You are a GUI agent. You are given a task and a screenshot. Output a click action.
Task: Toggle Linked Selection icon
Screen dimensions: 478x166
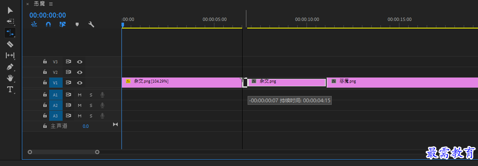click(63, 24)
